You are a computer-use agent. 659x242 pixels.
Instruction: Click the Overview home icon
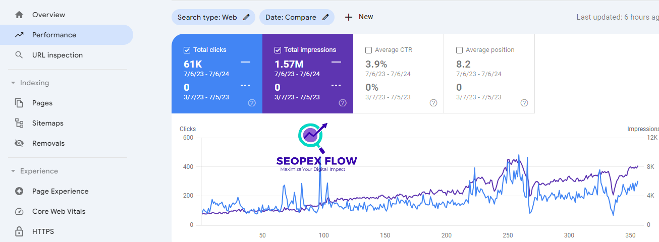tap(19, 15)
